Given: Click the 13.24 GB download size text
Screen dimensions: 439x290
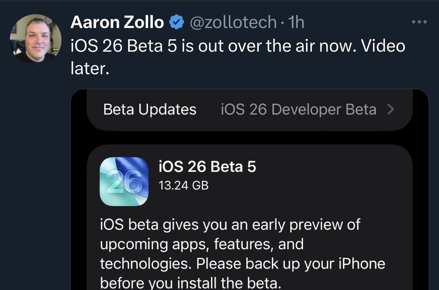Looking at the screenshot, I should coord(183,186).
